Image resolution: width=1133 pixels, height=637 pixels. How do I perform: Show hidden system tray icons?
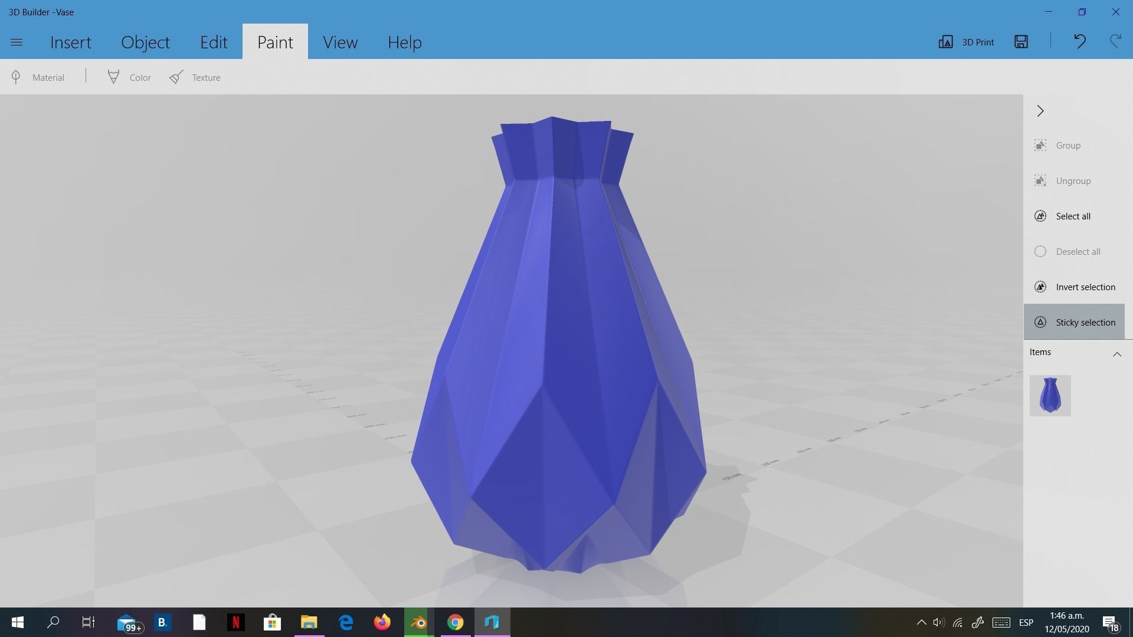click(x=921, y=622)
